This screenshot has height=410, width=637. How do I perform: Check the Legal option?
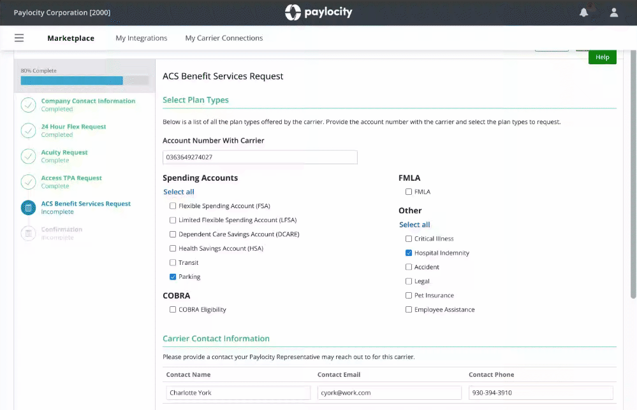pos(409,281)
